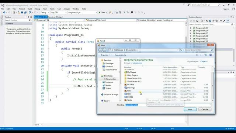Open the Analyze menu
This screenshot has height=133, width=236.
tap(66, 9)
